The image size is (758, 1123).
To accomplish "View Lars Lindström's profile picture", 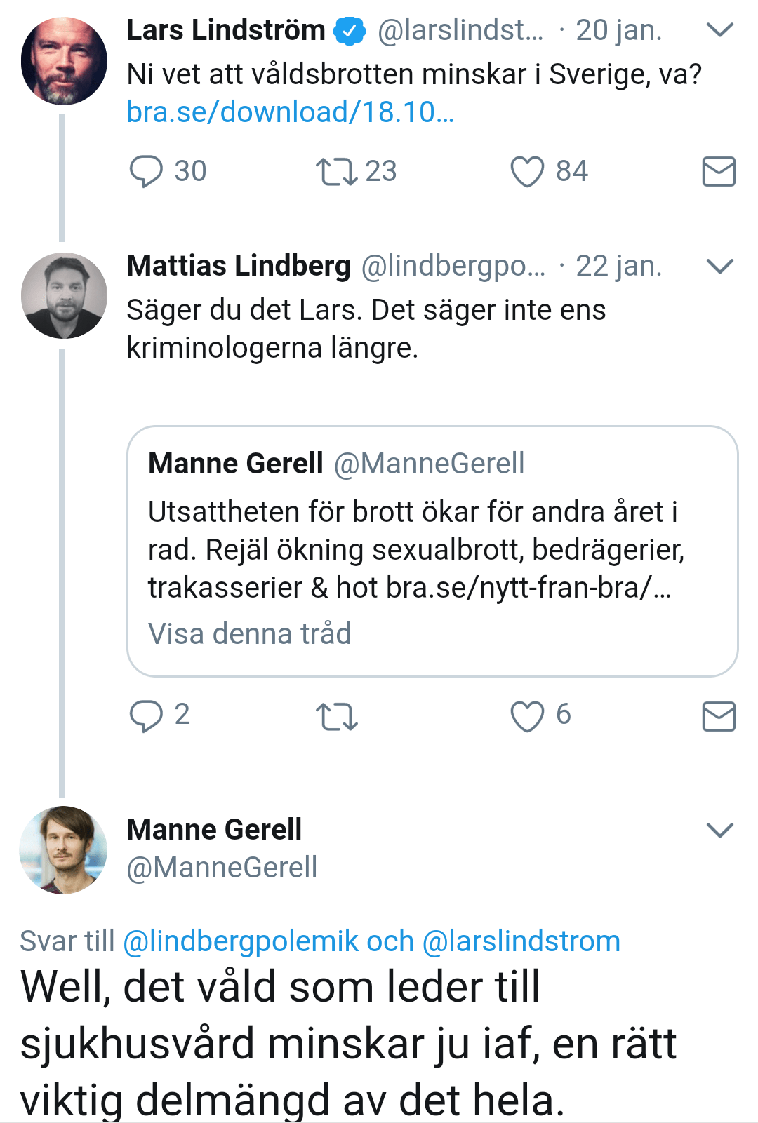I will (64, 62).
